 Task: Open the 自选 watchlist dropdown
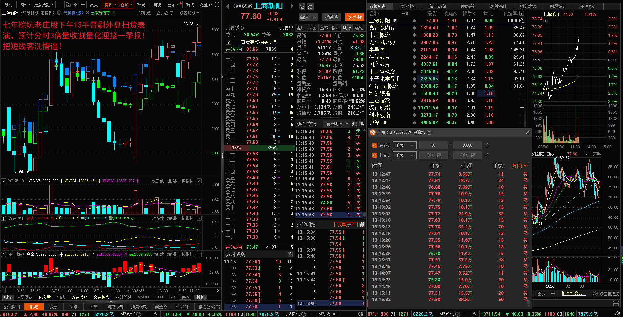[x=308, y=17]
